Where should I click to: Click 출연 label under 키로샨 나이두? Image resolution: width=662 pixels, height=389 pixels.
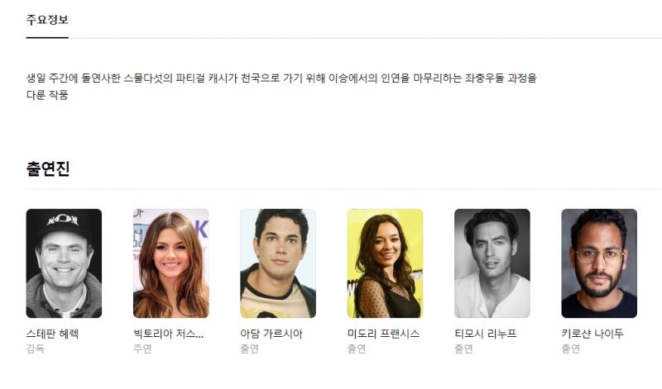pyautogui.click(x=571, y=349)
